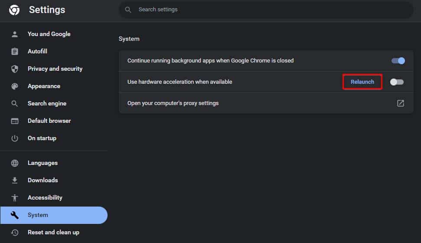The width and height of the screenshot is (421, 243).
Task: Click the magnifier icon beside Search engine
Action: [15, 103]
